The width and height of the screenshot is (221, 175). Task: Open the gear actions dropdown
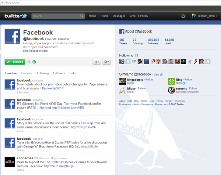[x=106, y=62]
